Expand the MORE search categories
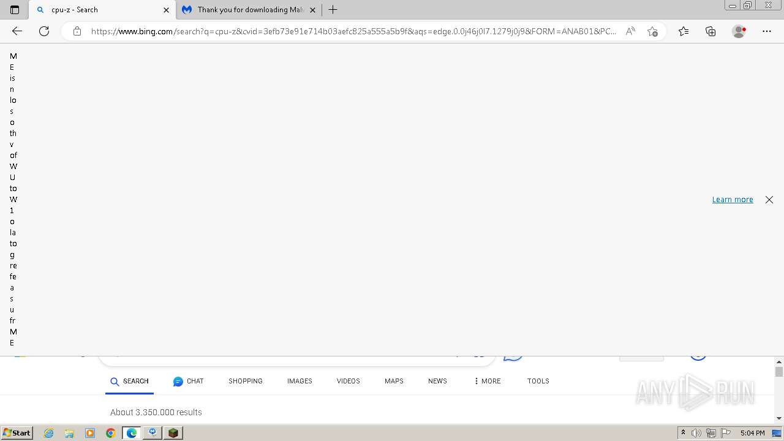This screenshot has width=784, height=441. coord(488,381)
